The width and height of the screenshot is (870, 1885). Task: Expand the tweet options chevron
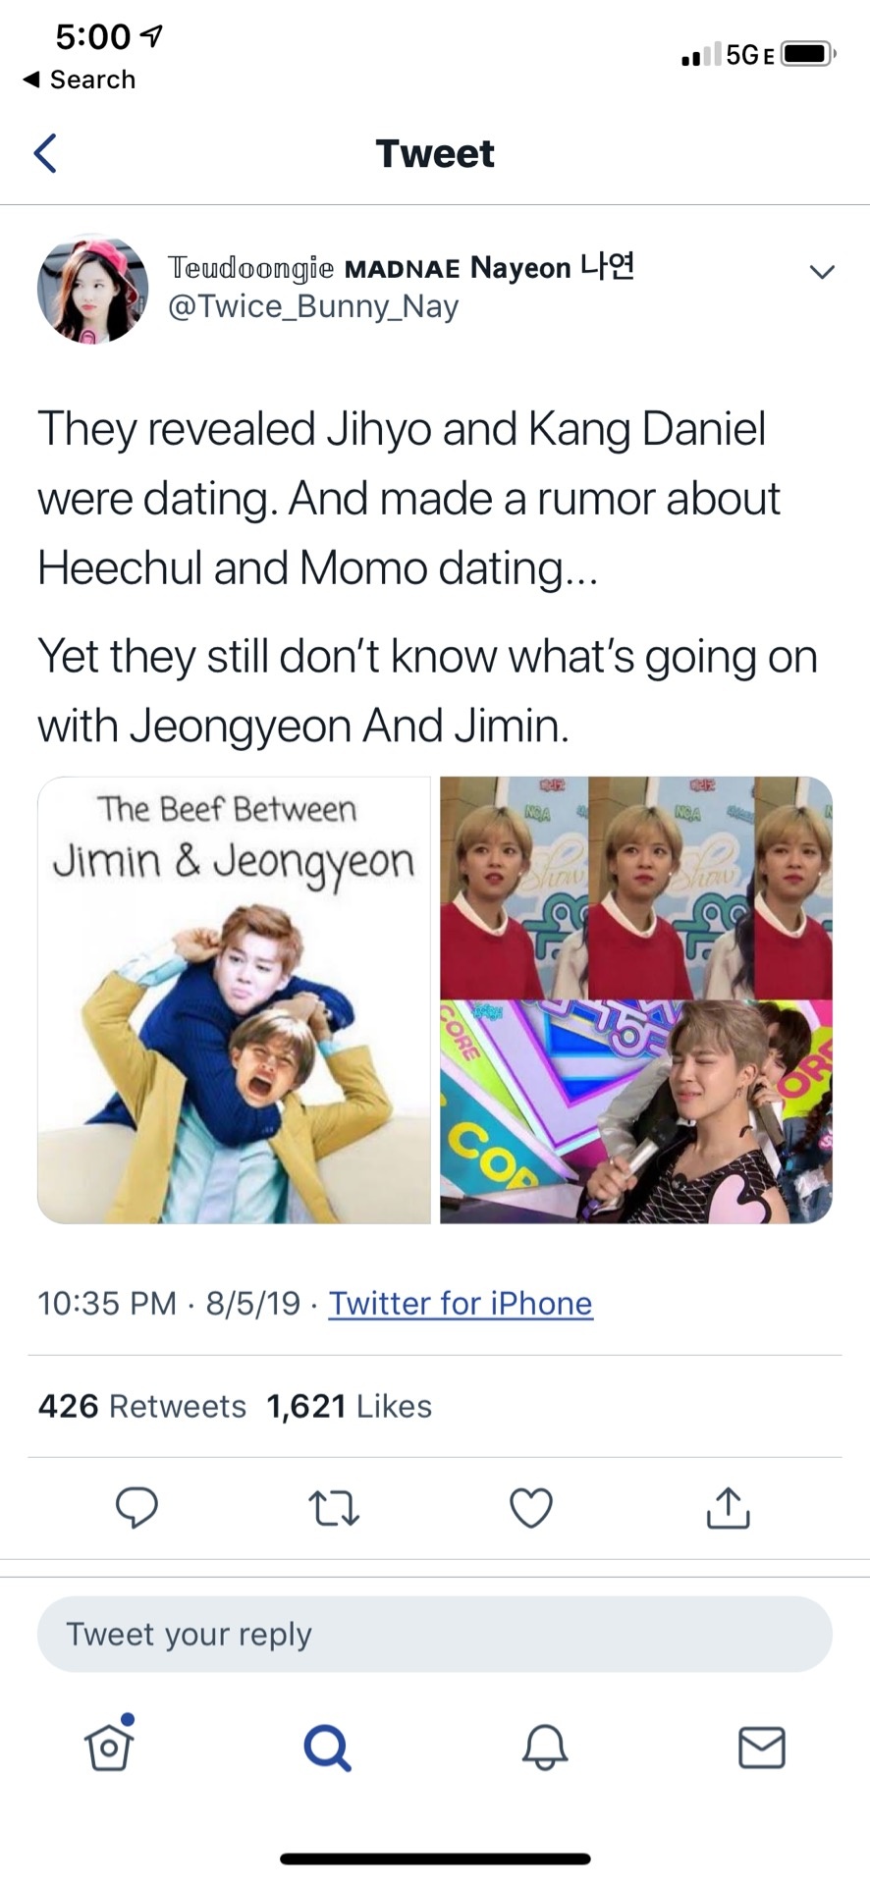(822, 272)
